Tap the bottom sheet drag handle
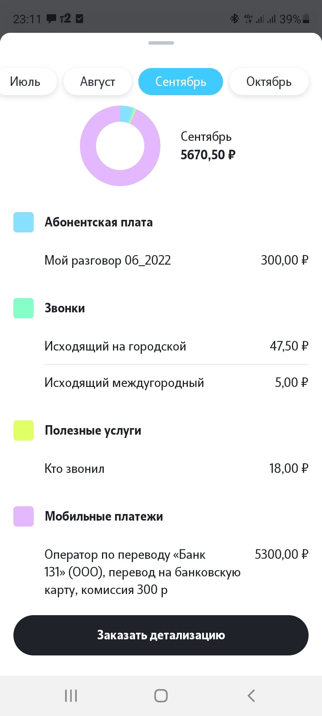This screenshot has width=322, height=716. pos(161,43)
